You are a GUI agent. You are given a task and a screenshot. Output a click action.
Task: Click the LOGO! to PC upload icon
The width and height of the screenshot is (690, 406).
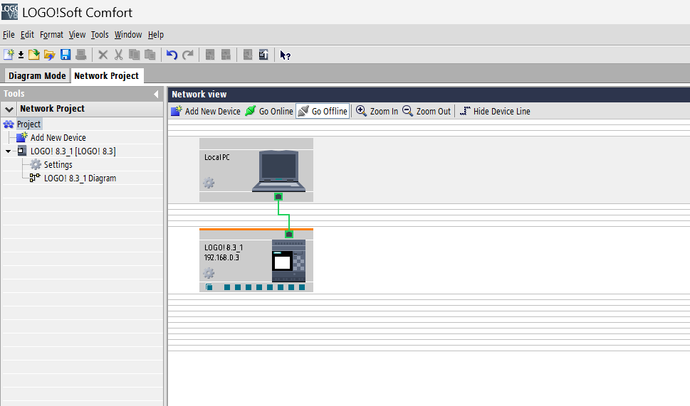click(x=263, y=55)
